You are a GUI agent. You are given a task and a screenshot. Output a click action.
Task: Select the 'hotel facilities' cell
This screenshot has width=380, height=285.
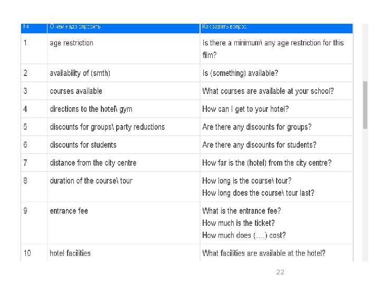click(x=123, y=253)
